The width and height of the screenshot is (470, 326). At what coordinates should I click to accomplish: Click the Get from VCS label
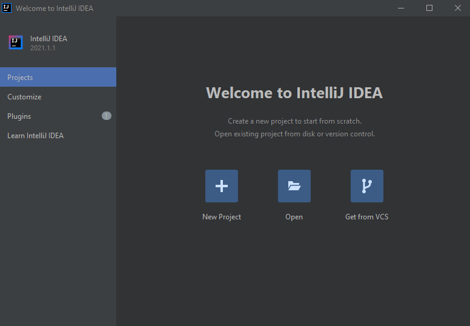pyautogui.click(x=367, y=217)
